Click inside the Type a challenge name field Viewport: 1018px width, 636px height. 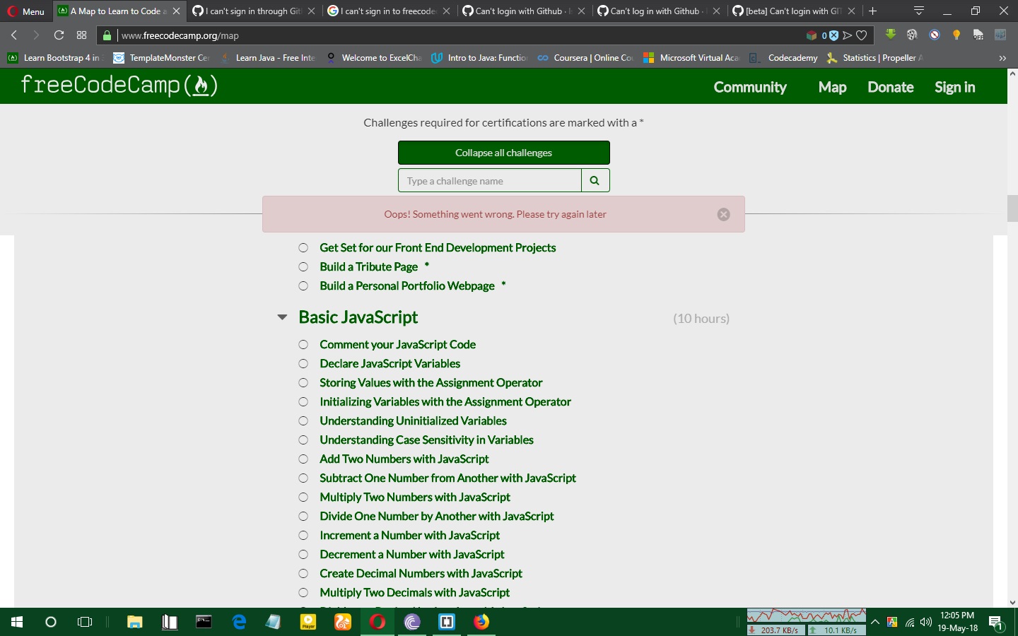(x=488, y=180)
